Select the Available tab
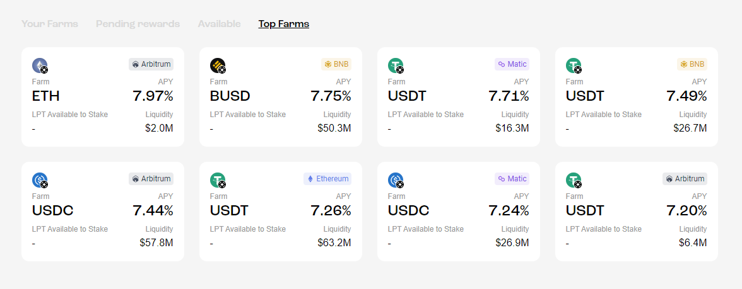 click(219, 24)
